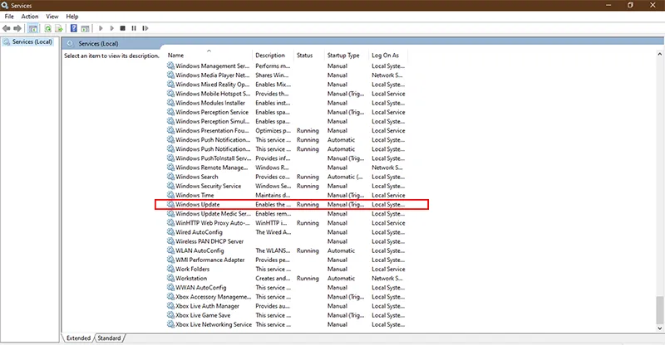Sort by the Startup Type column header
This screenshot has width=665, height=345.
point(342,56)
